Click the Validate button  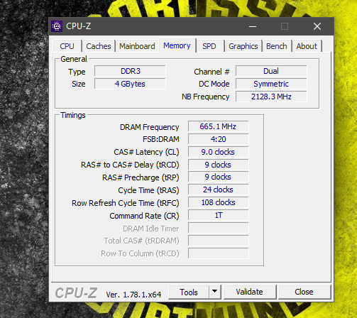click(x=250, y=292)
